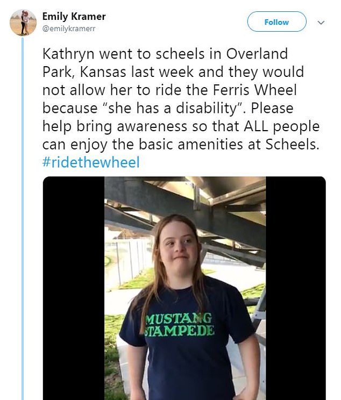Click the "Mustang Stampede" shirt text in video
This screenshot has height=400, width=341.
[179, 324]
